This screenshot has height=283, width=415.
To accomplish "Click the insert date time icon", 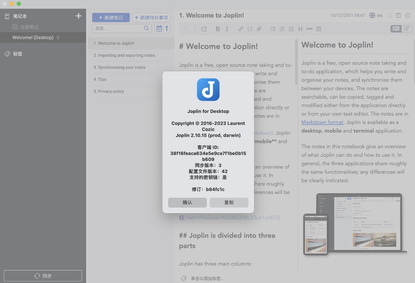I will tap(319, 29).
